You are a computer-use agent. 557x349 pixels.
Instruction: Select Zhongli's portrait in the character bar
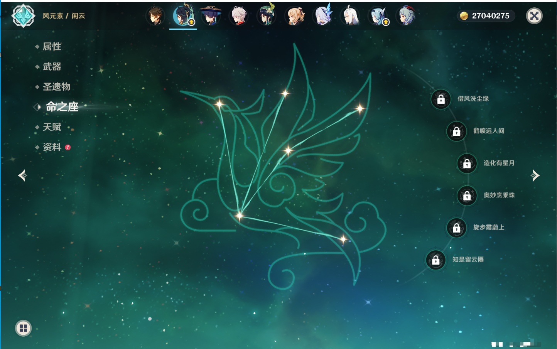pos(155,16)
